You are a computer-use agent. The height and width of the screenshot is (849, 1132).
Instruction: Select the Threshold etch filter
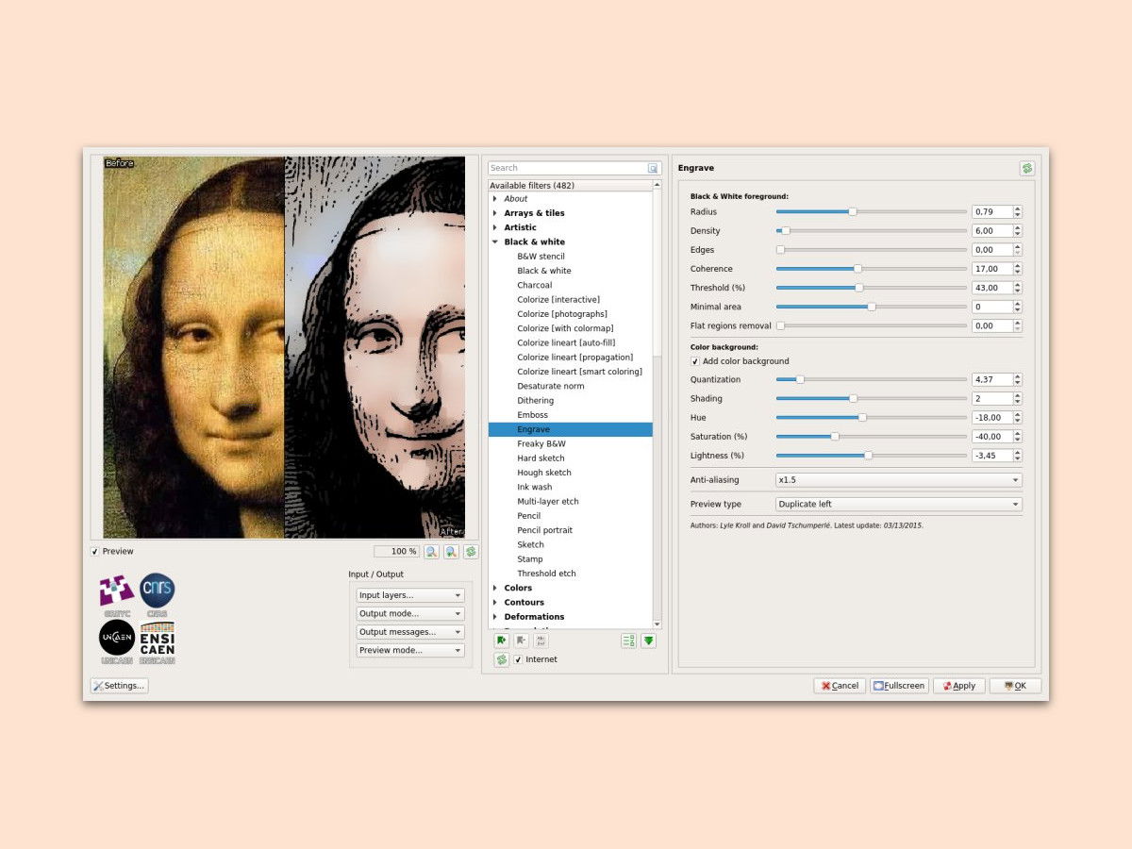(x=546, y=574)
